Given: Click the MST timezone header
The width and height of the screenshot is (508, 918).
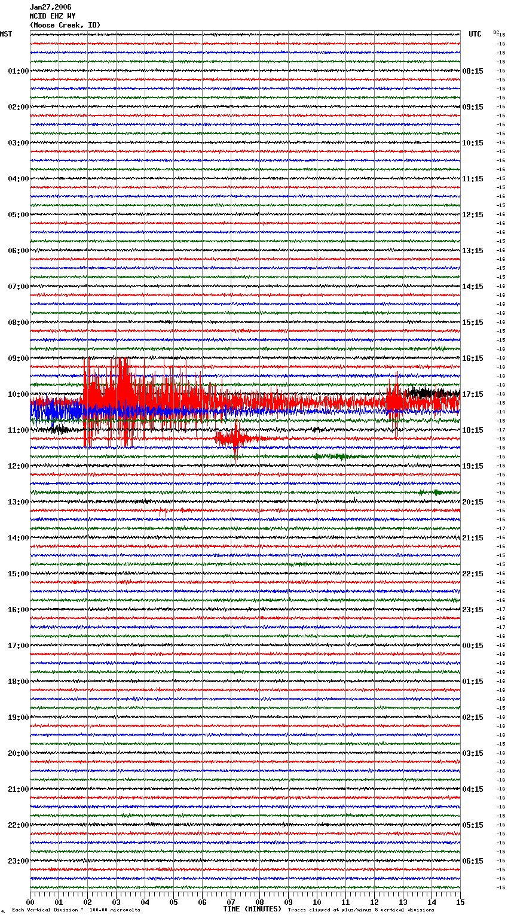Looking at the screenshot, I should tap(6, 34).
